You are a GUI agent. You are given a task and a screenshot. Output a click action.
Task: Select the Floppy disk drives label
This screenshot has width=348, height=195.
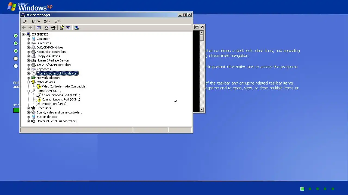click(x=48, y=56)
